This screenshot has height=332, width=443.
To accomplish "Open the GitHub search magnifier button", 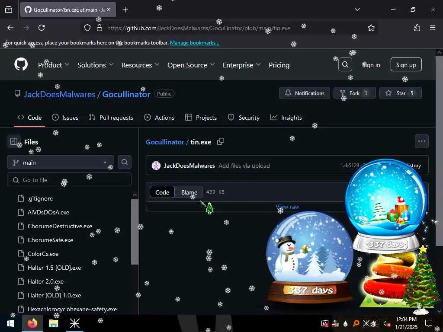I will click(345, 65).
